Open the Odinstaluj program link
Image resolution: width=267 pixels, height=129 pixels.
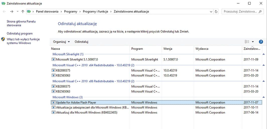point(20,33)
